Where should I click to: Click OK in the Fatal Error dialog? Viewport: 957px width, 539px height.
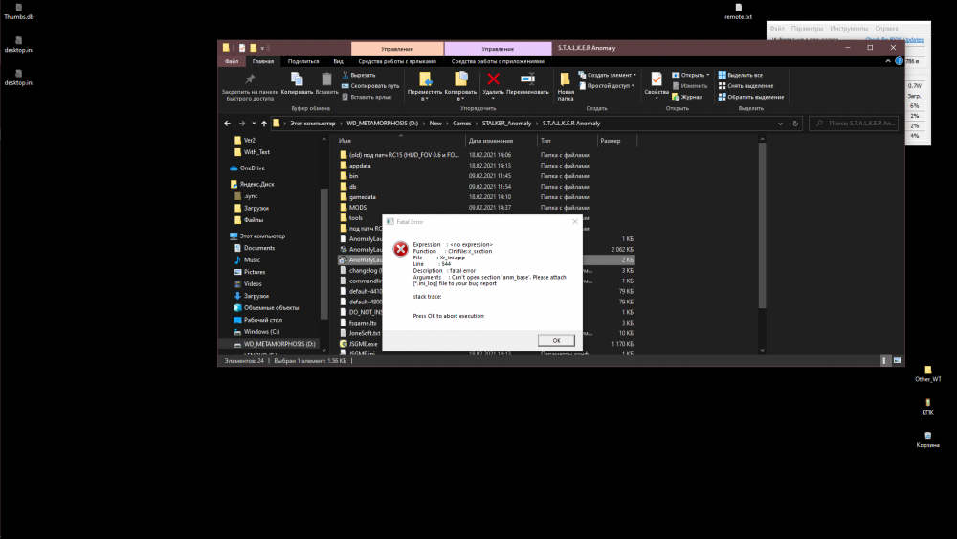click(x=556, y=340)
